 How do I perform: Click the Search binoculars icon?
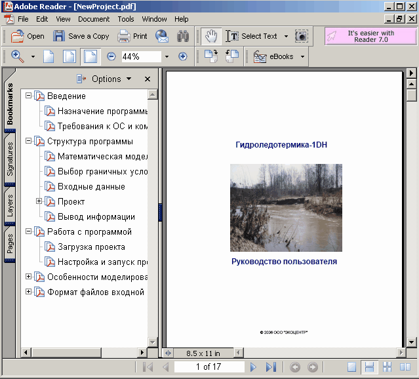coord(183,36)
